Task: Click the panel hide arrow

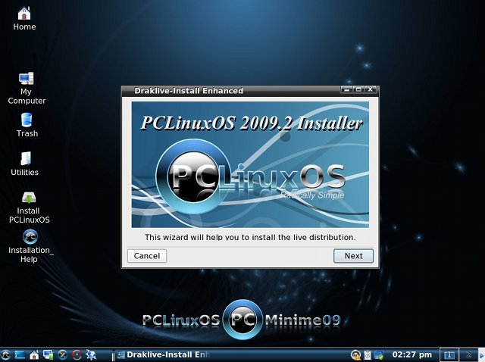Action: [x=482, y=355]
